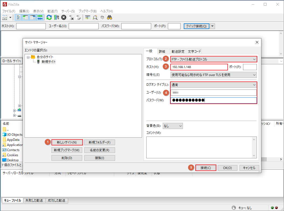This screenshot has height=211, width=284.
Task: Open the logon type dropdown showing 通常
Action: pyautogui.click(x=214, y=85)
